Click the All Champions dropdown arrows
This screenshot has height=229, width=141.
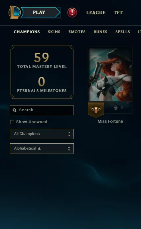[x=69, y=134]
